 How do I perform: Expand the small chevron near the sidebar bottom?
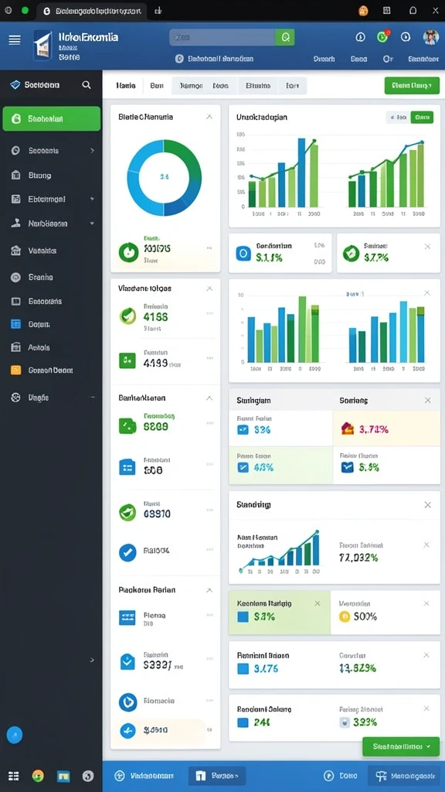[x=92, y=660]
